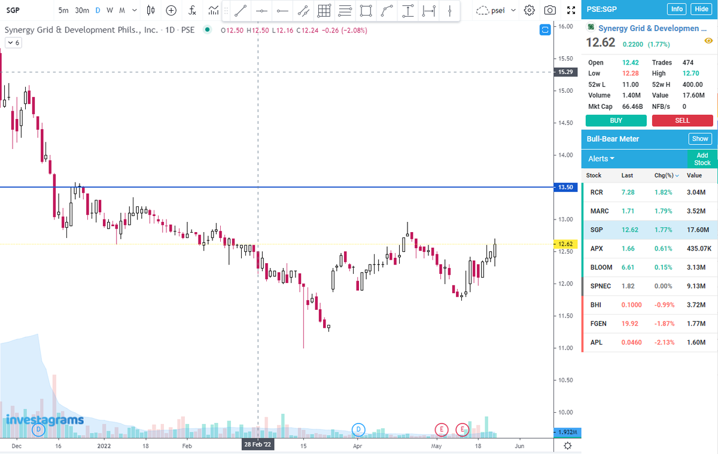This screenshot has width=718, height=454.
Task: Open the indicators fx menu
Action: tap(191, 10)
